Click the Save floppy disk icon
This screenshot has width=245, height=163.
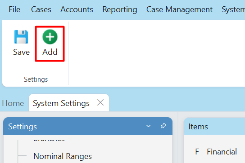(x=21, y=37)
